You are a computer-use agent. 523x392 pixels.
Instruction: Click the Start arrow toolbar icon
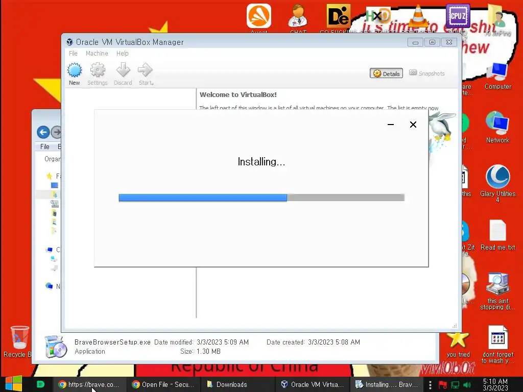pyautogui.click(x=145, y=74)
